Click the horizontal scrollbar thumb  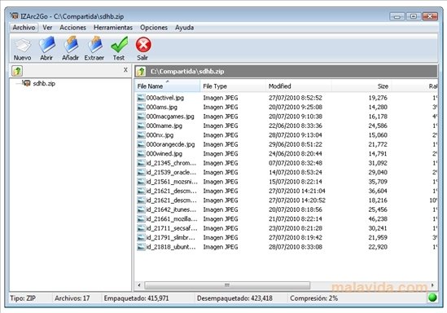[x=227, y=285]
